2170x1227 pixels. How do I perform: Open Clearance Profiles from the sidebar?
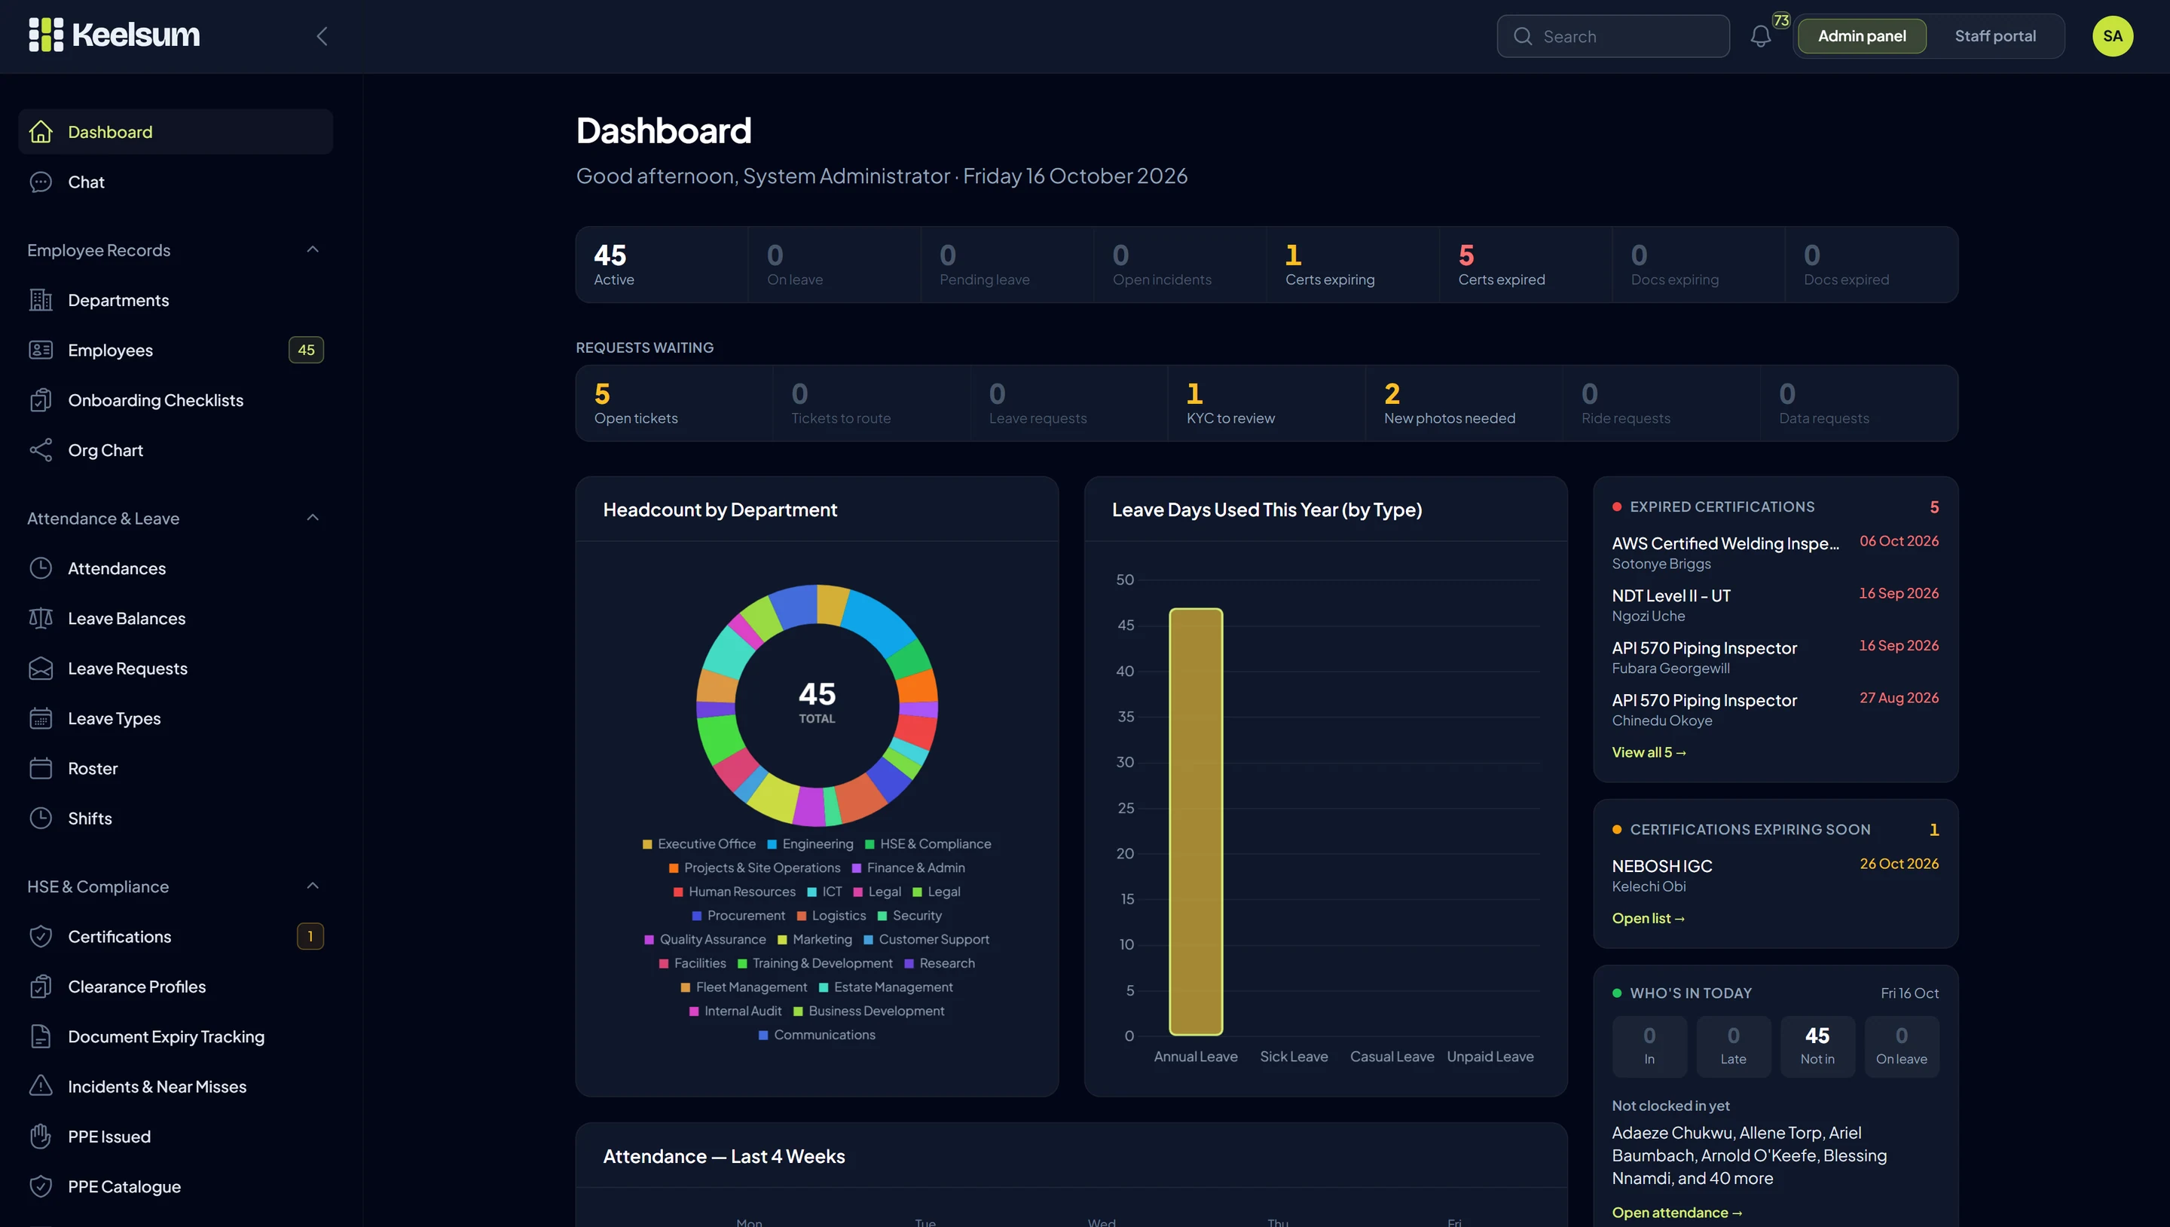click(176, 986)
